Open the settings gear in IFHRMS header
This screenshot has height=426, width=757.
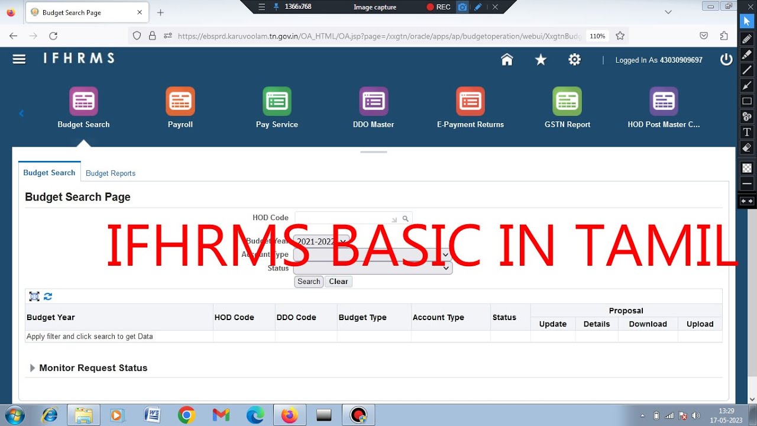click(574, 60)
